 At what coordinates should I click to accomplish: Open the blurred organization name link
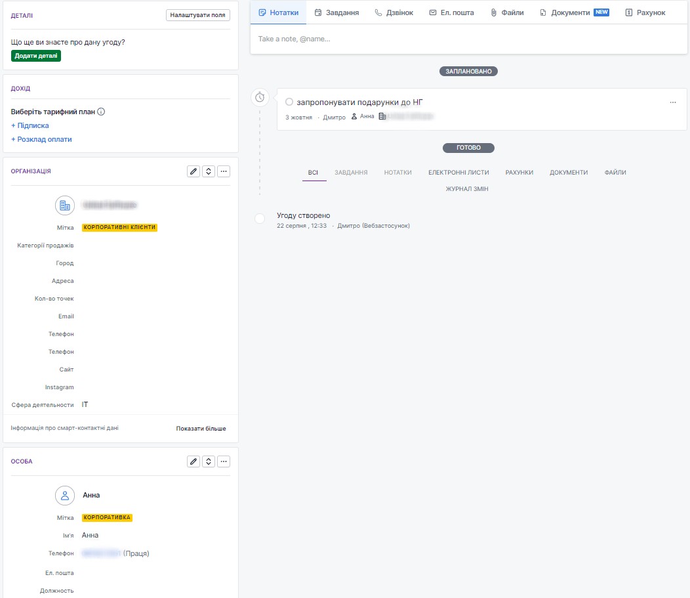(x=110, y=205)
